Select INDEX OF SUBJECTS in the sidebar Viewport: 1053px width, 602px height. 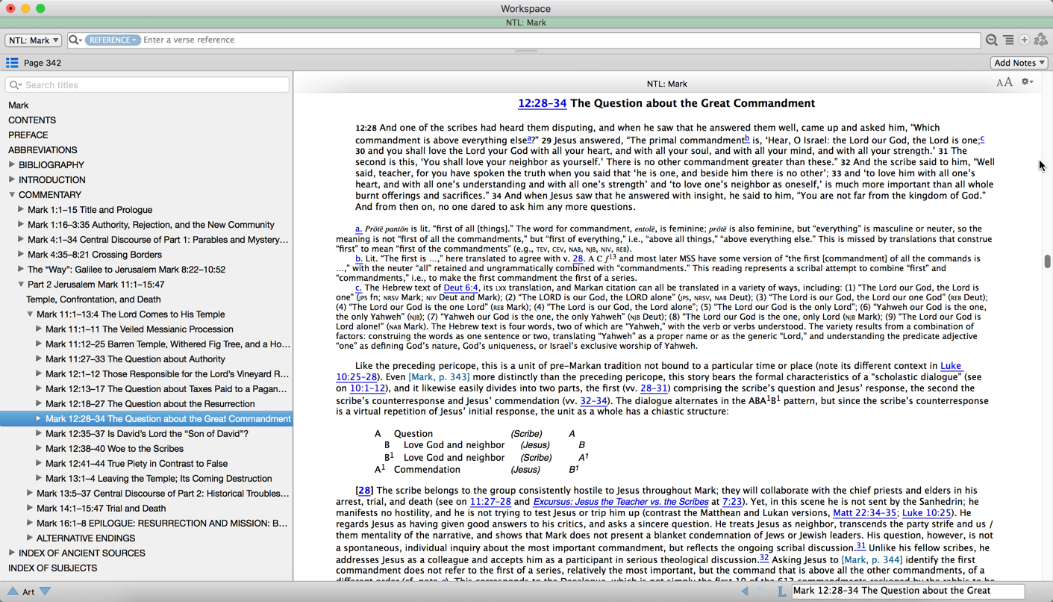tap(52, 568)
